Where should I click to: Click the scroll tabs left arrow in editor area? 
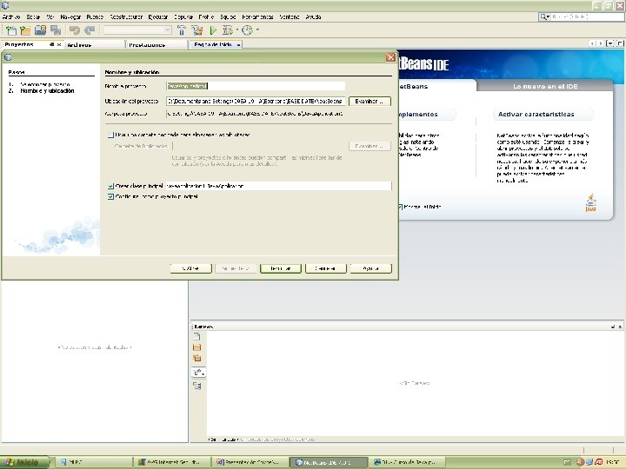point(592,43)
